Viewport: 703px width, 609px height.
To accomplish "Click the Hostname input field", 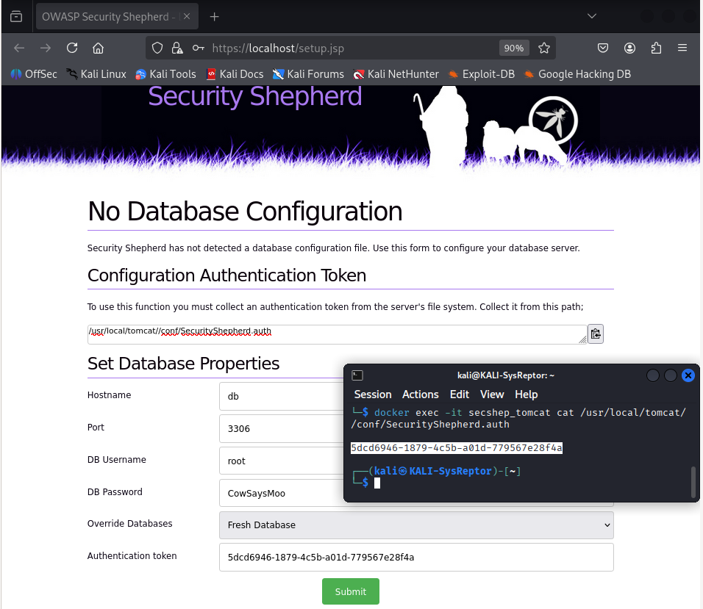I will [x=282, y=396].
